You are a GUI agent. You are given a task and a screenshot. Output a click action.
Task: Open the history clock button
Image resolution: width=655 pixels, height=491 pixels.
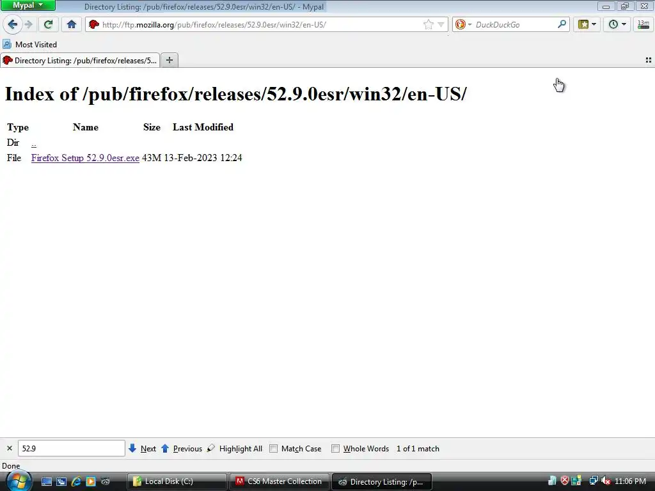[613, 25]
